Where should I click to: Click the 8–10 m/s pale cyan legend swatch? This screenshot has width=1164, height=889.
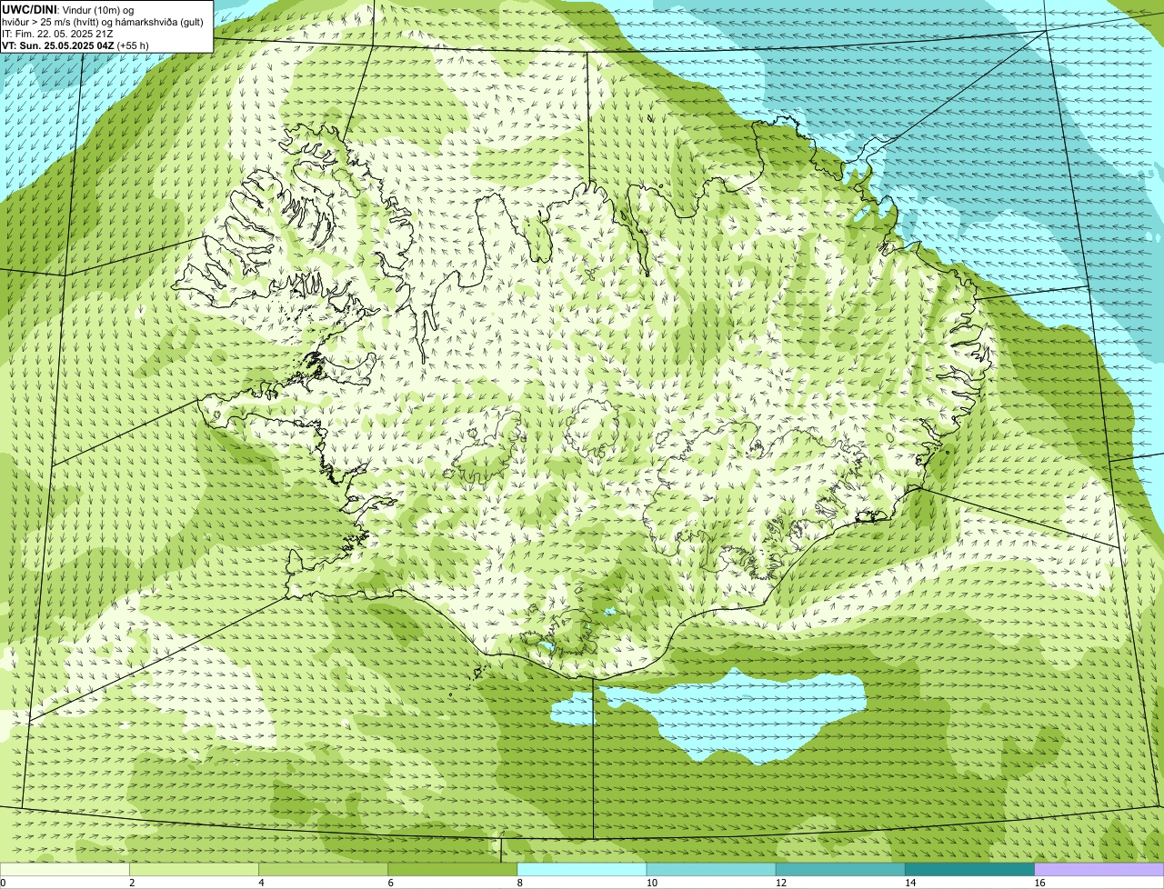pyautogui.click(x=582, y=870)
